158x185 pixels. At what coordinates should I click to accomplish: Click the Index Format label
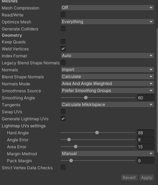tap(14, 56)
